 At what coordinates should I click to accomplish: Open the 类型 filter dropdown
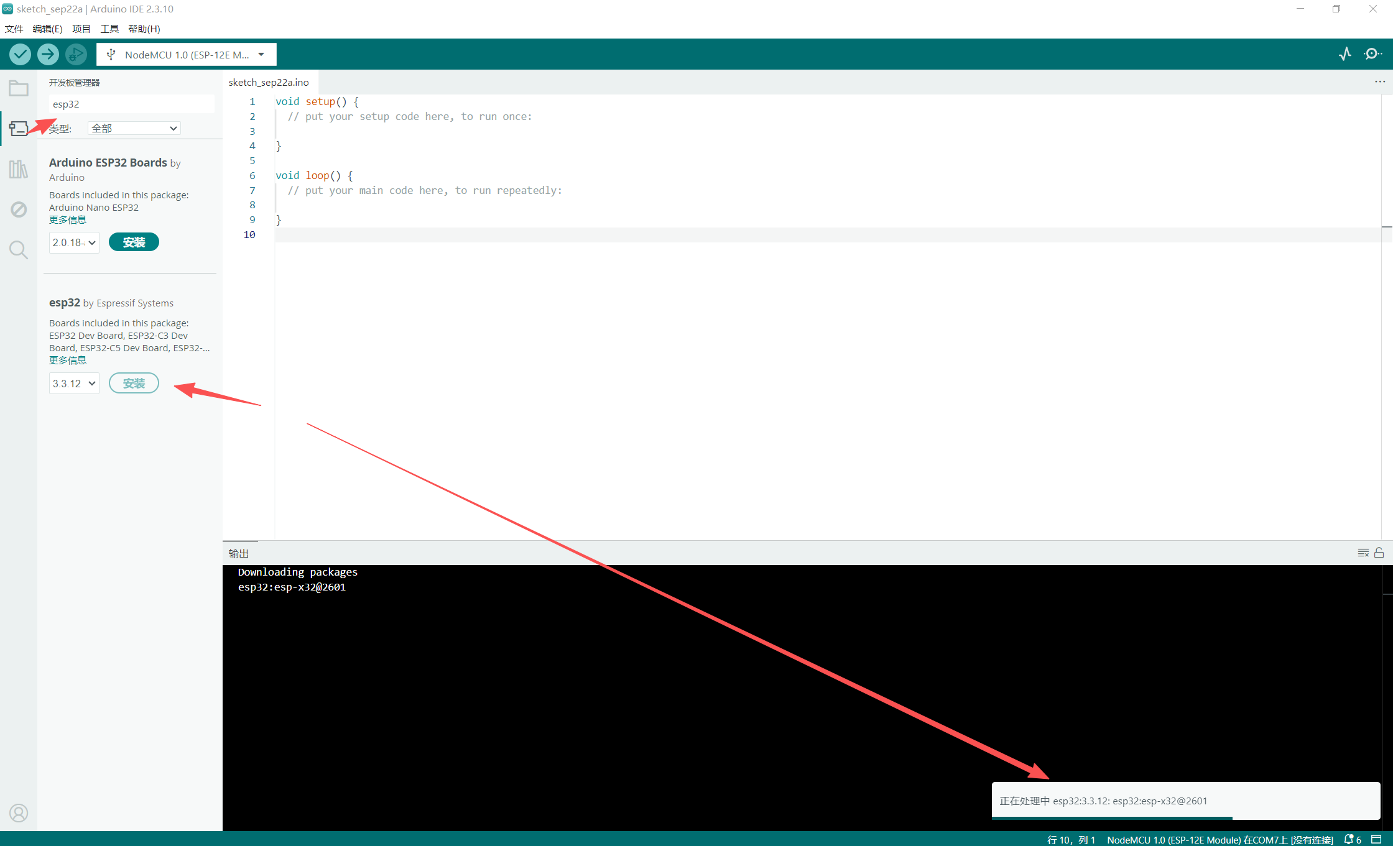(x=134, y=128)
